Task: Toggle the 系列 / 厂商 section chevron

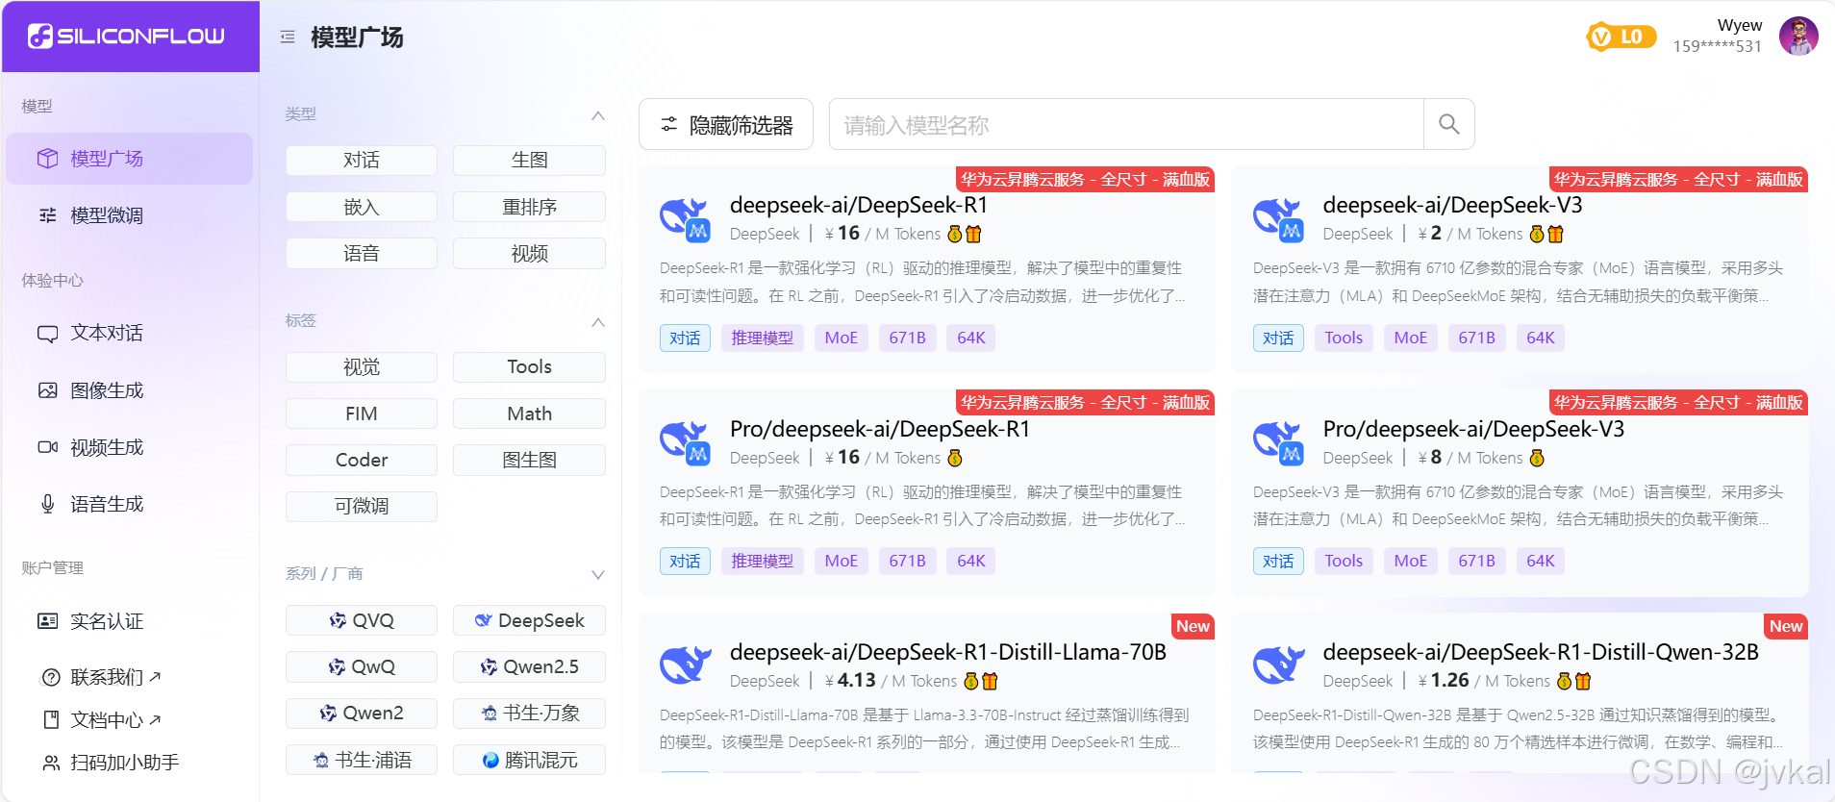Action: click(x=597, y=575)
